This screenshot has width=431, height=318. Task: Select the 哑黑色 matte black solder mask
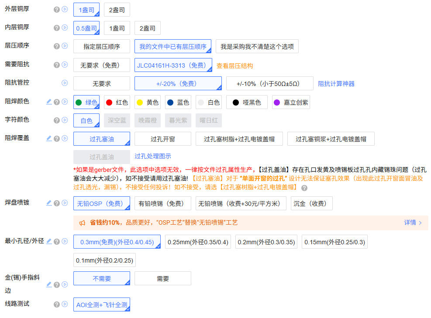point(247,103)
